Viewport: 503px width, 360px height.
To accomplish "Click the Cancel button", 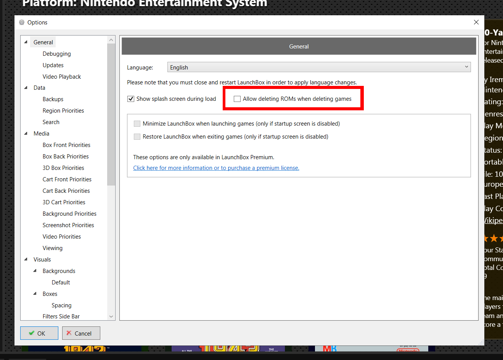I will pos(81,333).
